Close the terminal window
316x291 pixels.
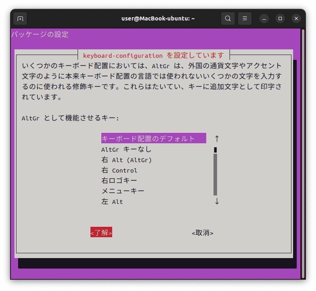(x=296, y=18)
